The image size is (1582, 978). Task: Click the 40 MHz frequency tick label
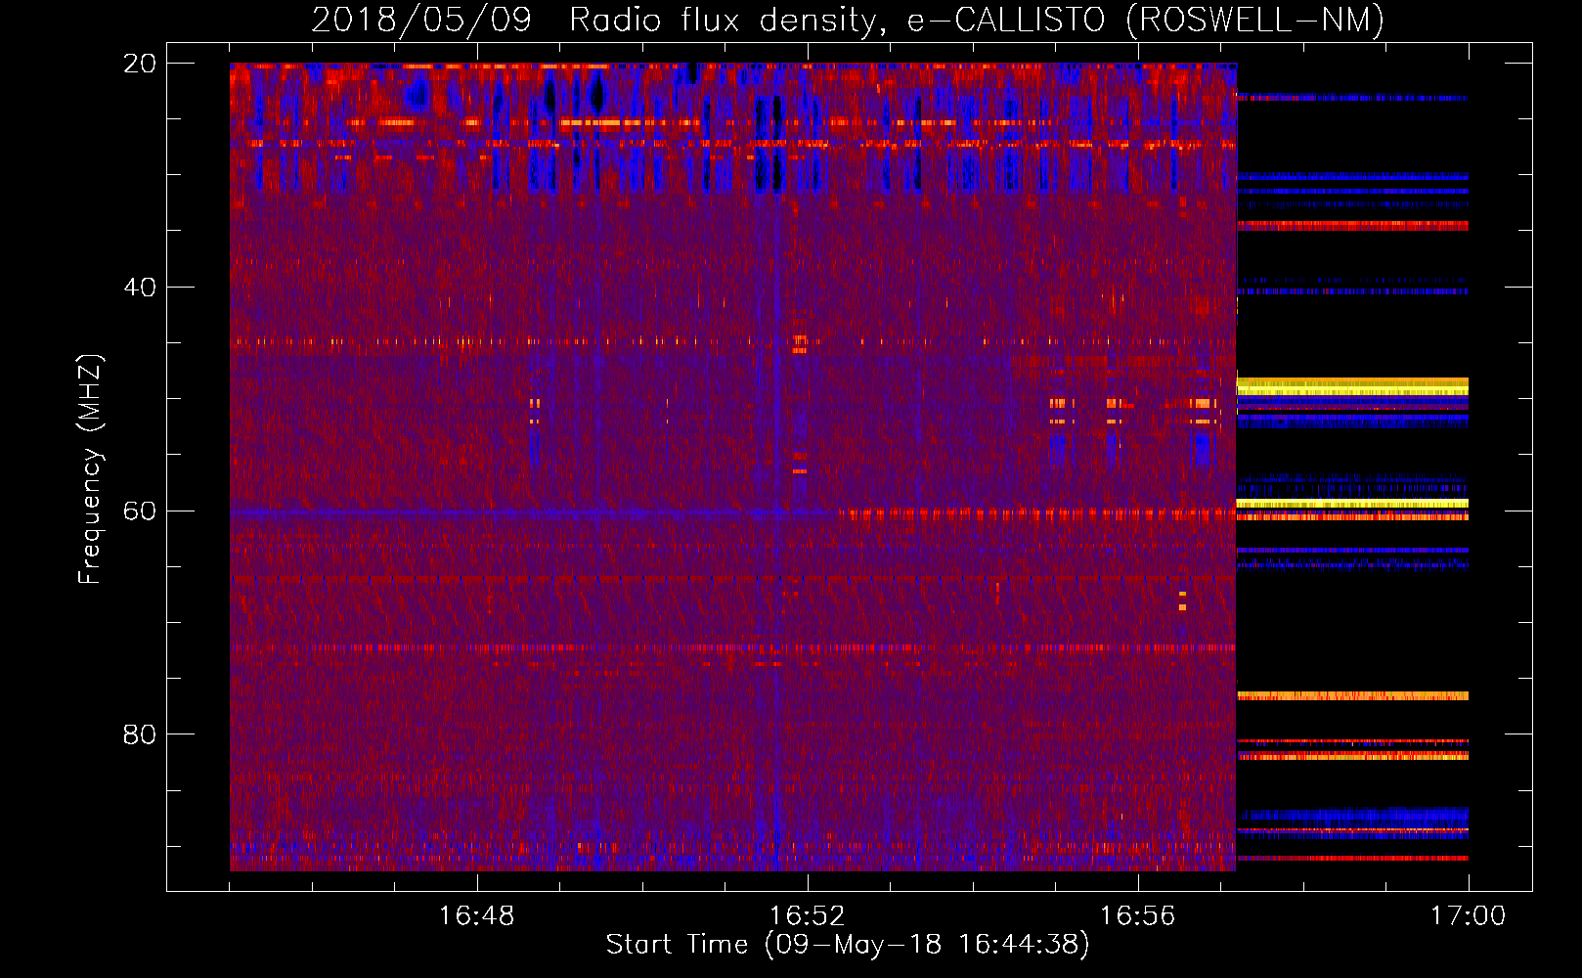(140, 288)
